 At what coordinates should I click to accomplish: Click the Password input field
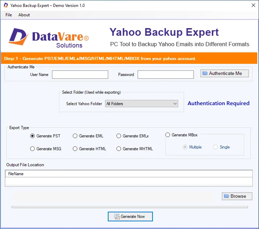pos(165,75)
